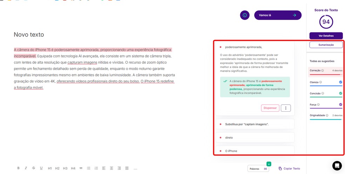This screenshot has width=345, height=174.
Task: Click the underlined phrase 'capturam imagens'
Action: (x=82, y=62)
